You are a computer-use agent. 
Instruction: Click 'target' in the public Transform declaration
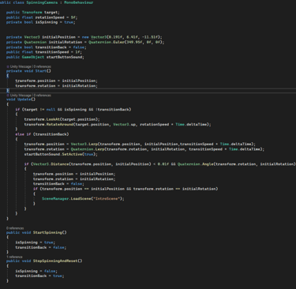[x=51, y=13]
